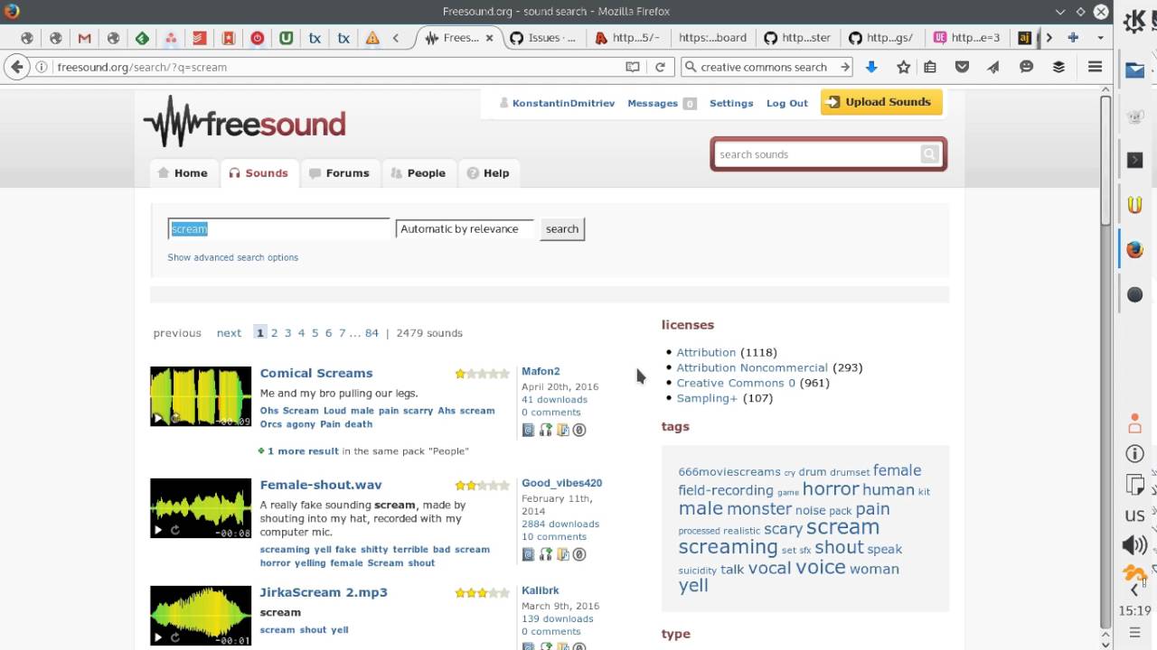Reload the freesound page
Viewport: 1157px width, 650px height.
point(660,67)
